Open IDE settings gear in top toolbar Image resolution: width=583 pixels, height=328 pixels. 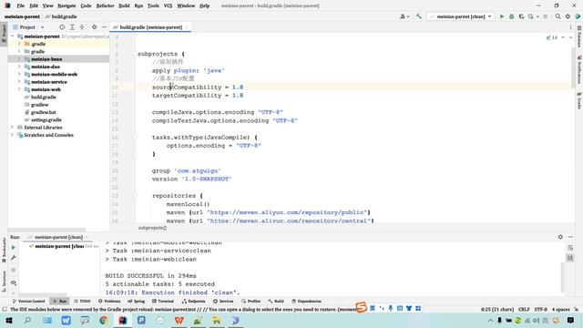coord(568,16)
